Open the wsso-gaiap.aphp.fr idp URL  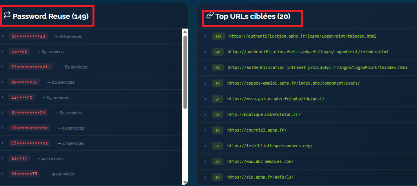[x=276, y=99]
